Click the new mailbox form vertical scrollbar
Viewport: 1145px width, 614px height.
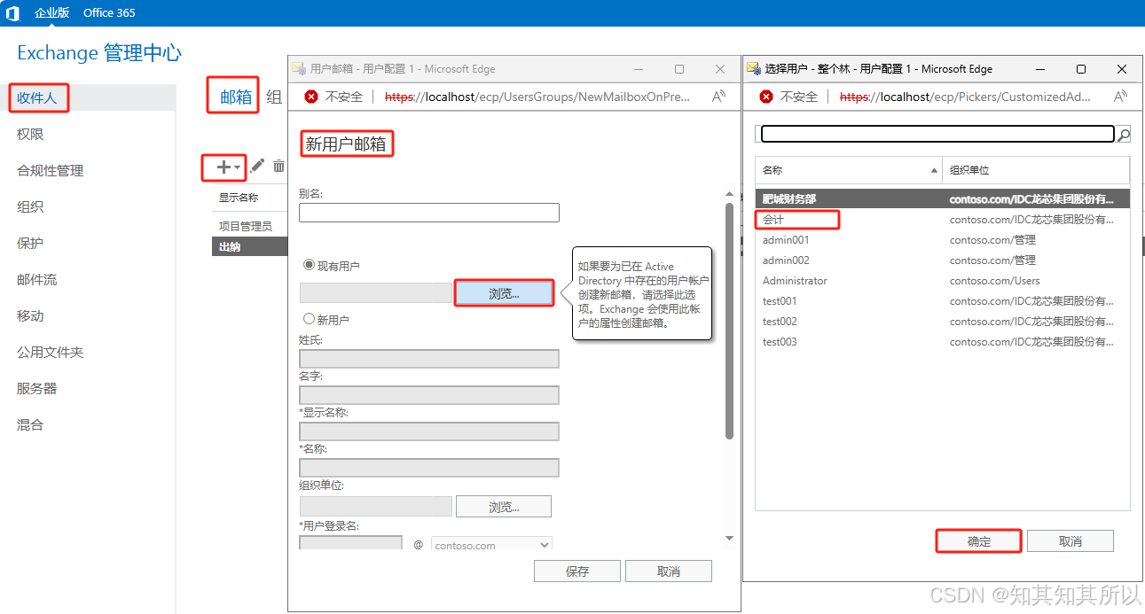point(730,321)
